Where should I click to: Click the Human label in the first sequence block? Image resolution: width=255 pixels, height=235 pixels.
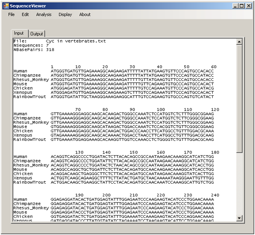[x=20, y=71]
